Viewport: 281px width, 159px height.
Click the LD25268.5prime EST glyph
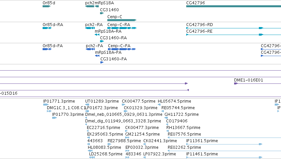click(92, 157)
